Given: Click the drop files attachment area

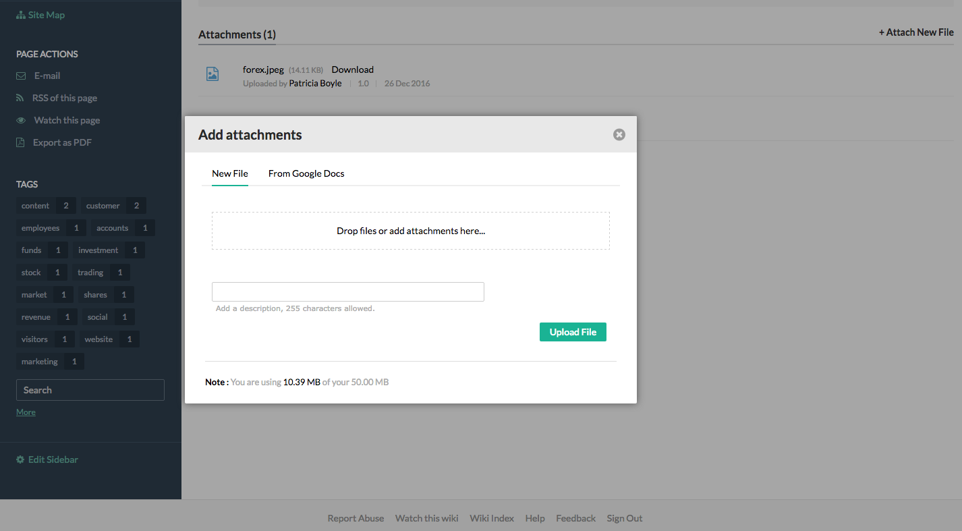Looking at the screenshot, I should point(411,231).
